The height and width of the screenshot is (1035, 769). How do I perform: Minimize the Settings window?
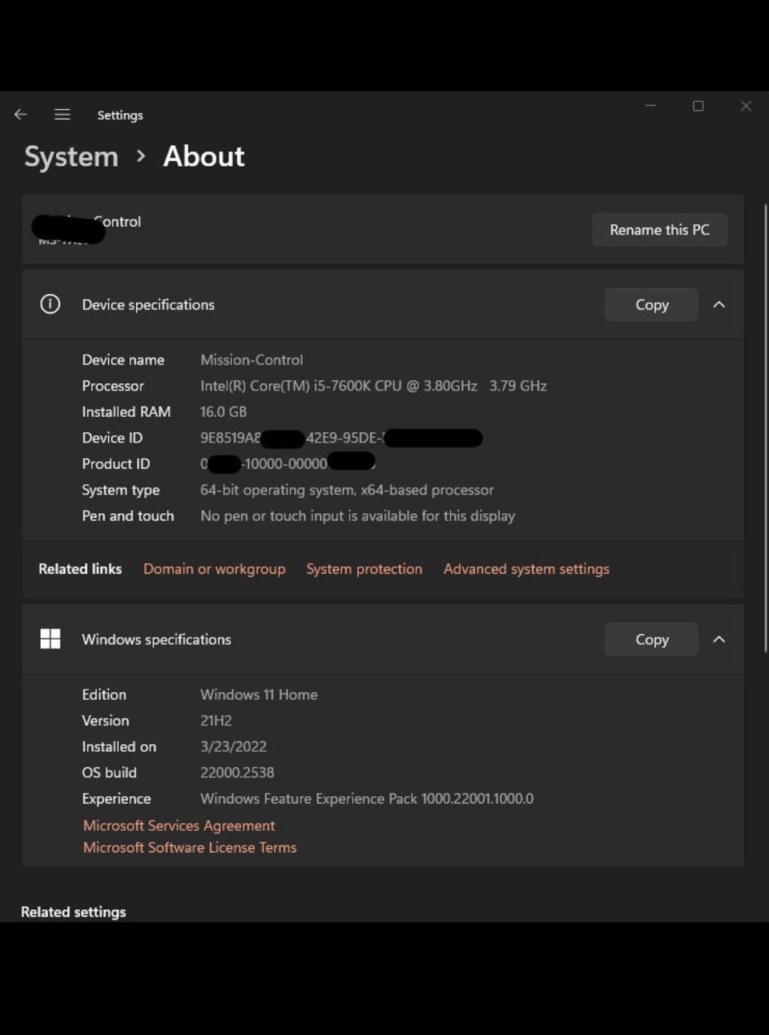[x=650, y=106]
